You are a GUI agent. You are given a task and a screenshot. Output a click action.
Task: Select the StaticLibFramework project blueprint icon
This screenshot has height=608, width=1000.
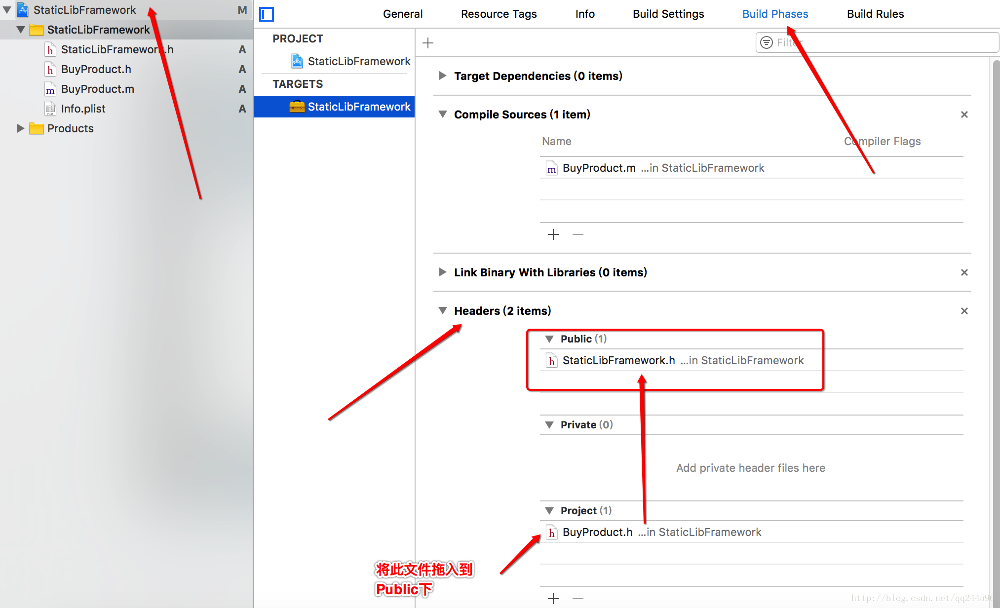[x=297, y=61]
